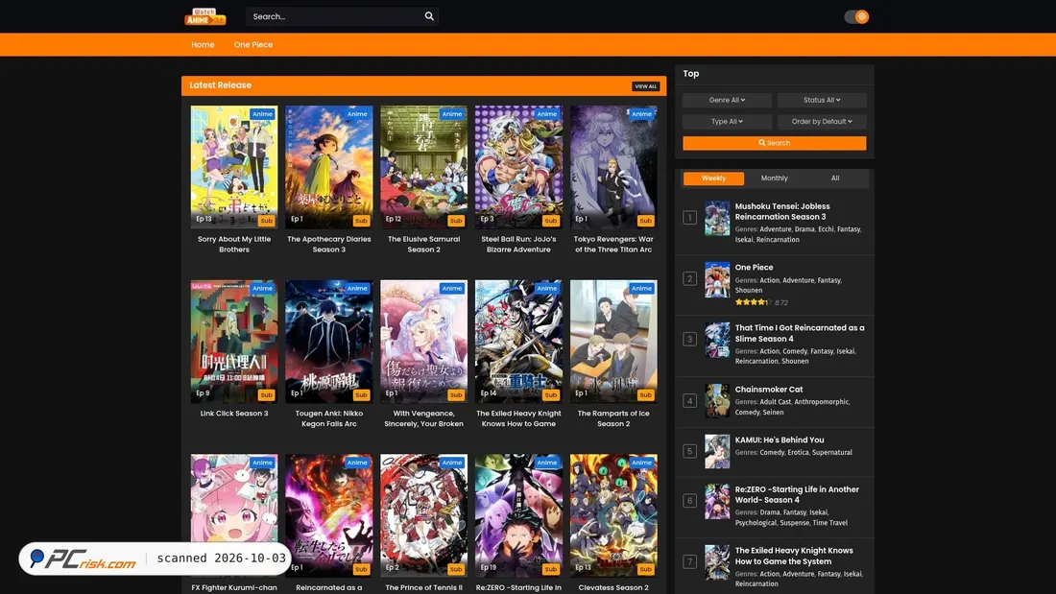Expand the Genre All dropdown
The image size is (1056, 594).
(x=727, y=100)
